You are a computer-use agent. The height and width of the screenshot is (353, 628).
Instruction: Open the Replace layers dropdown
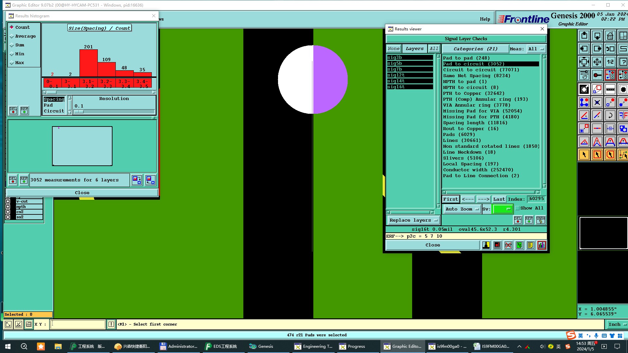(413, 220)
